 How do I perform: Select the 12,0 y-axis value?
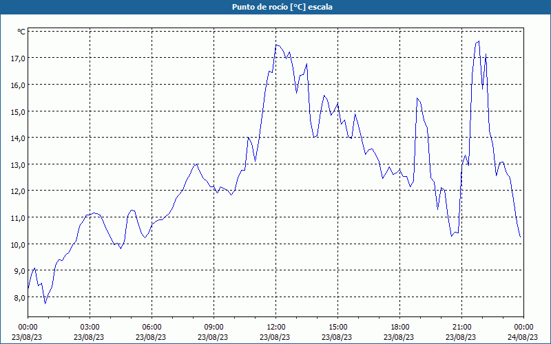tap(18, 191)
